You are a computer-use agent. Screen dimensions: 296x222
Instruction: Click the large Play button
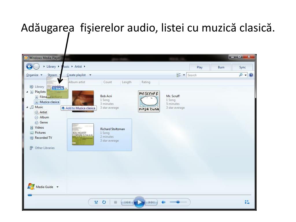click(x=139, y=202)
